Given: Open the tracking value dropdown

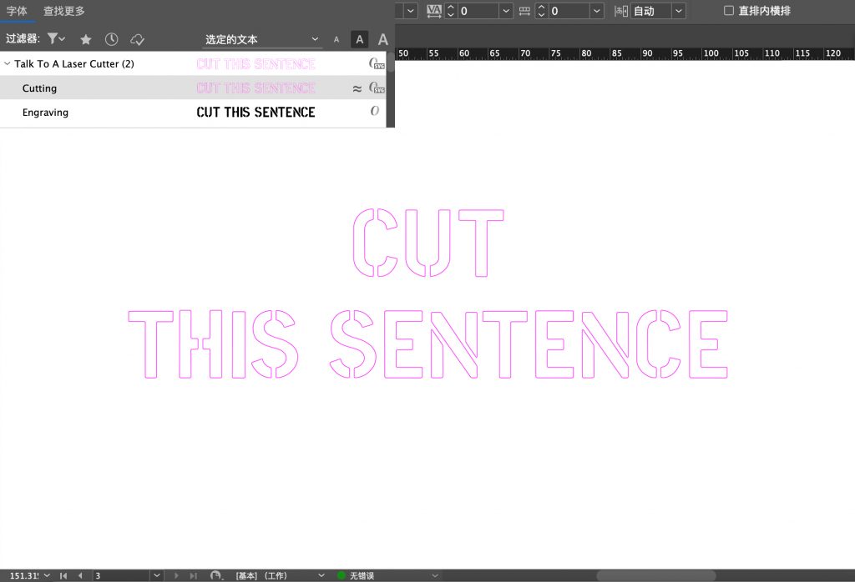Looking at the screenshot, I should tap(597, 11).
